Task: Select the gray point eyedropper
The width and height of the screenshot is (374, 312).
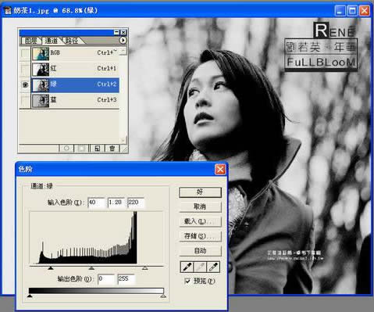Action: pos(200,267)
